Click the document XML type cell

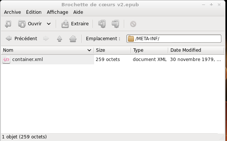point(150,60)
